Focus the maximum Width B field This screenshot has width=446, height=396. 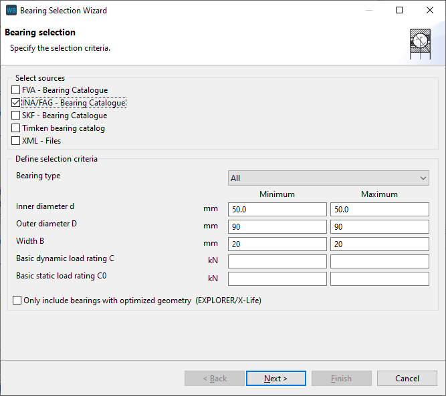(379, 244)
